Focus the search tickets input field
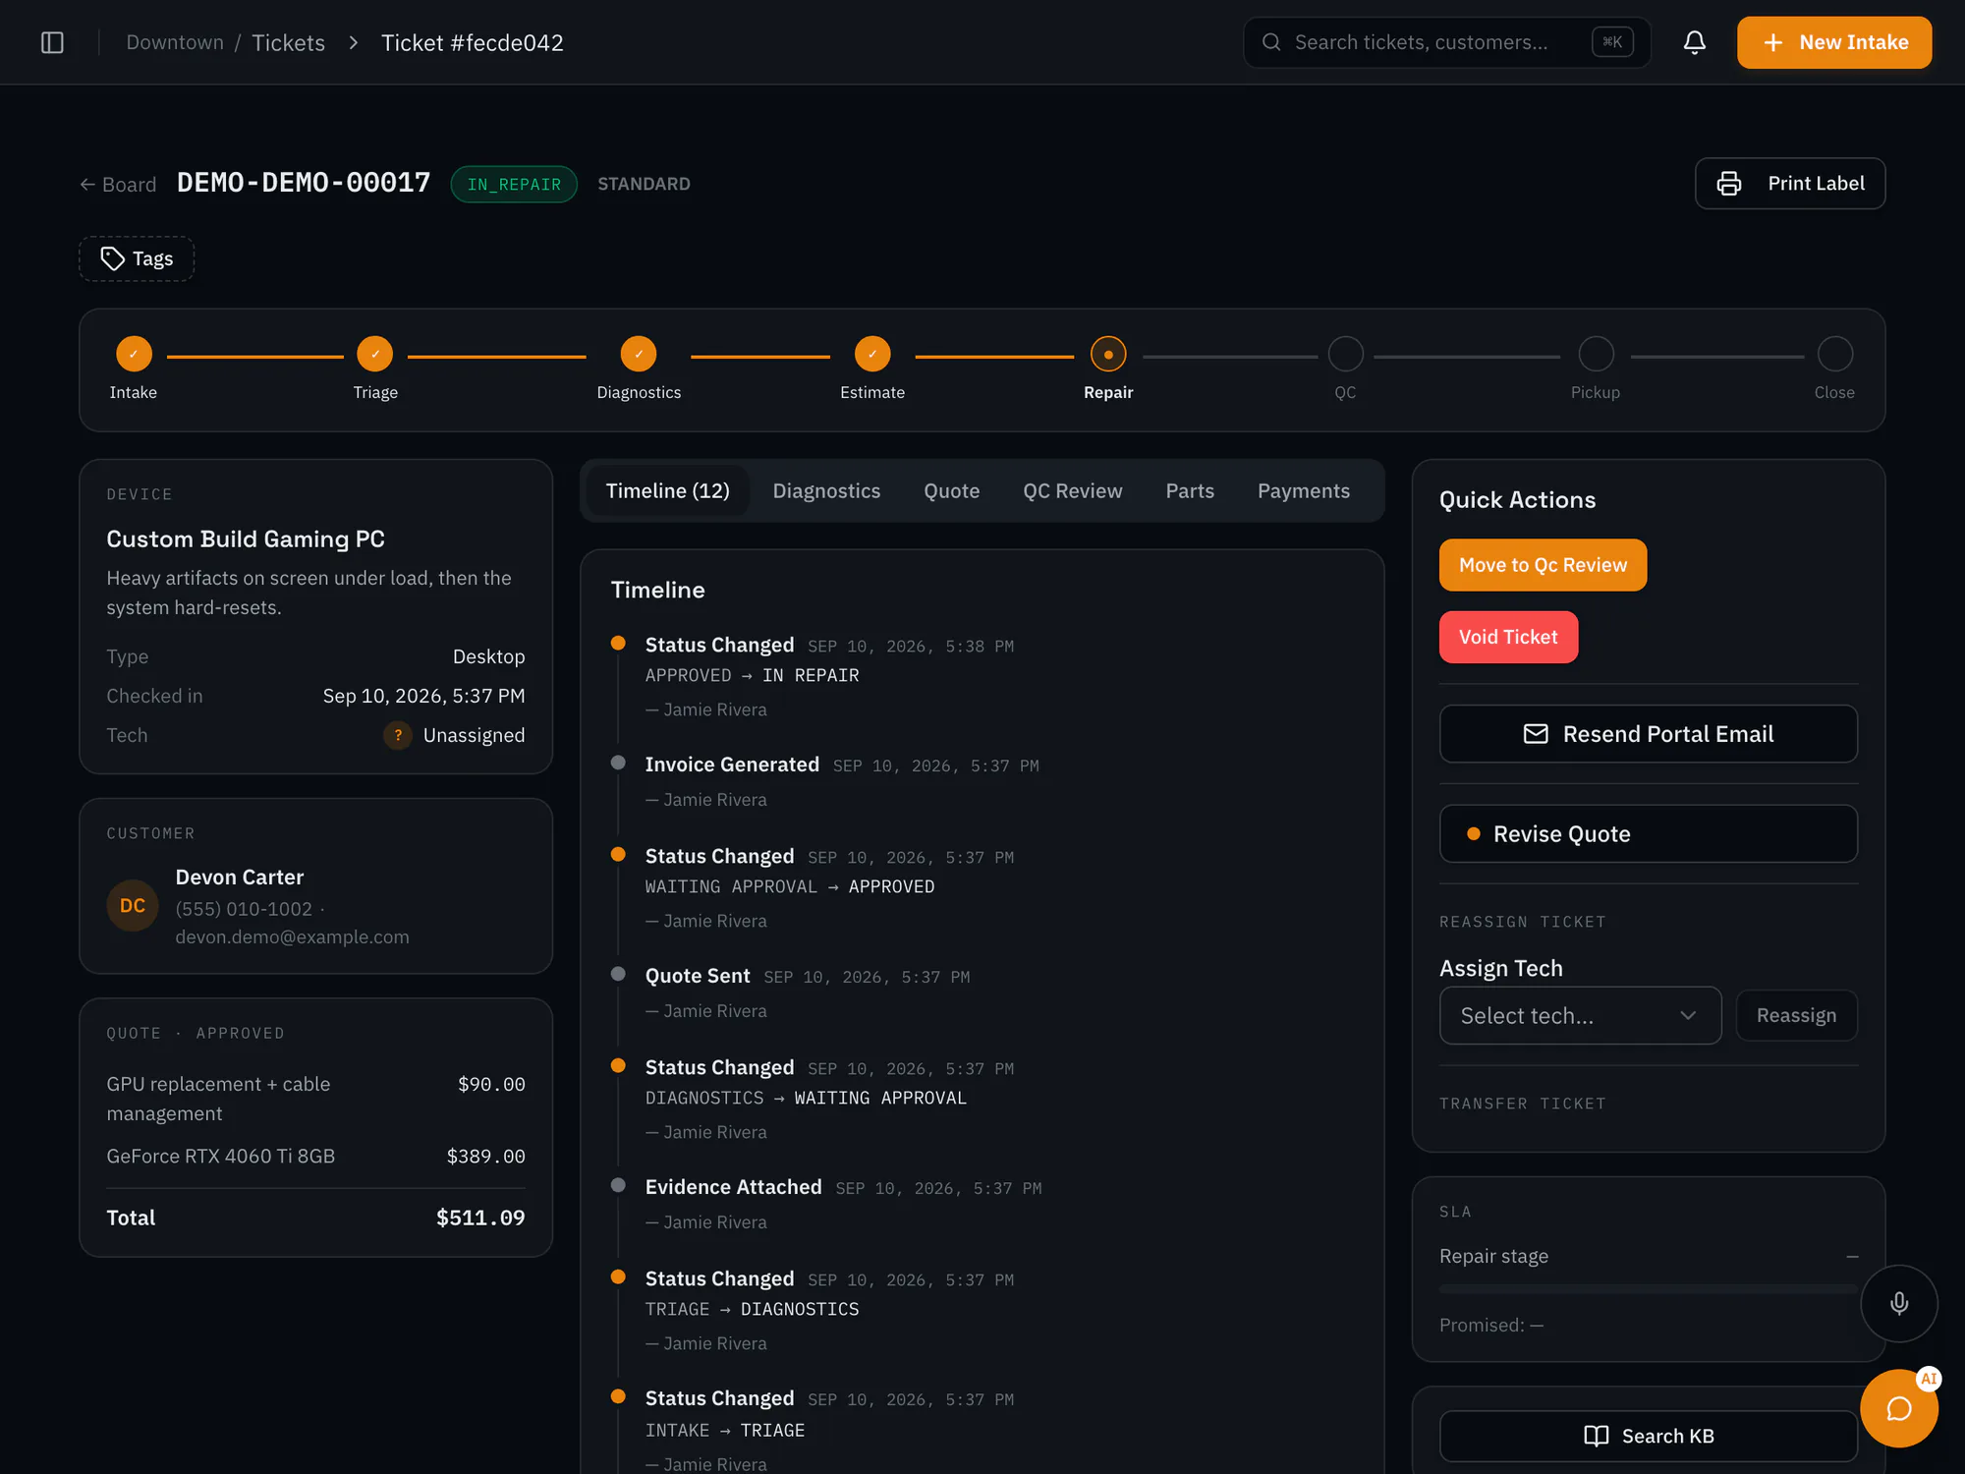1965x1474 pixels. tap(1446, 42)
